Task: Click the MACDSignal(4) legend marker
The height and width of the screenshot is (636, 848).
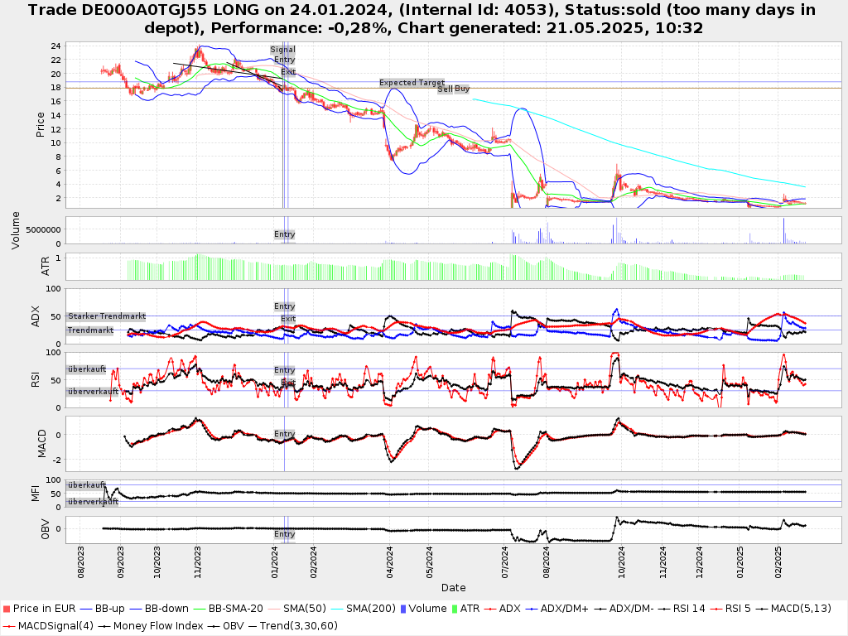Action: pos(8,625)
